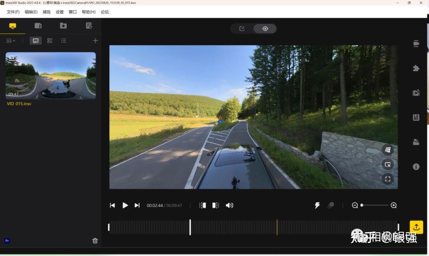Switch to view mode with the eye toggle
Image resolution: width=429 pixels, height=256 pixels.
point(265,28)
